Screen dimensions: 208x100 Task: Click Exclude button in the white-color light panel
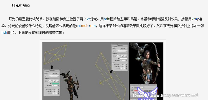(x=123, y=49)
